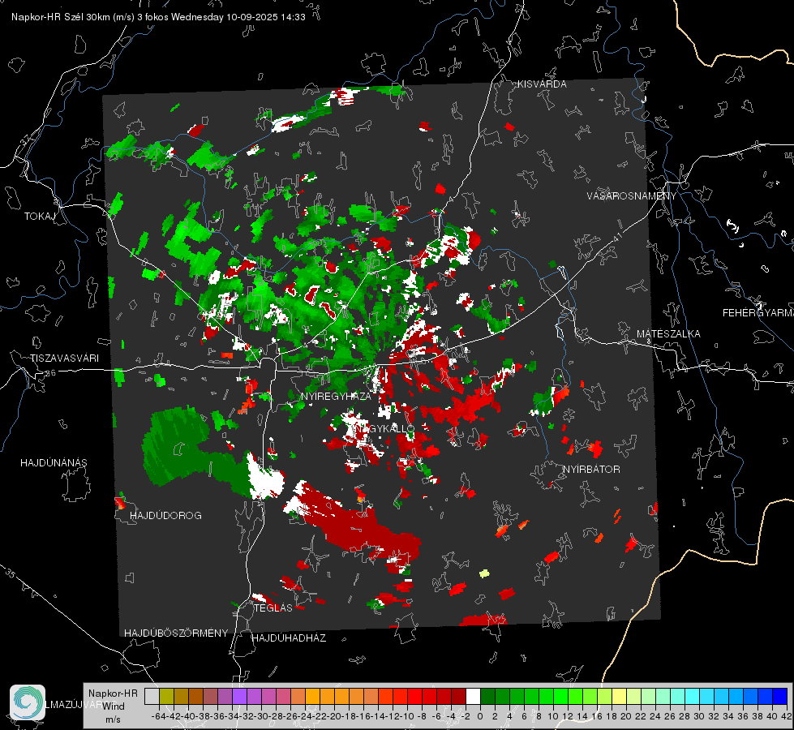Select the TISZAVASVÁRI town label
Image resolution: width=794 pixels, height=730 pixels.
(64, 359)
